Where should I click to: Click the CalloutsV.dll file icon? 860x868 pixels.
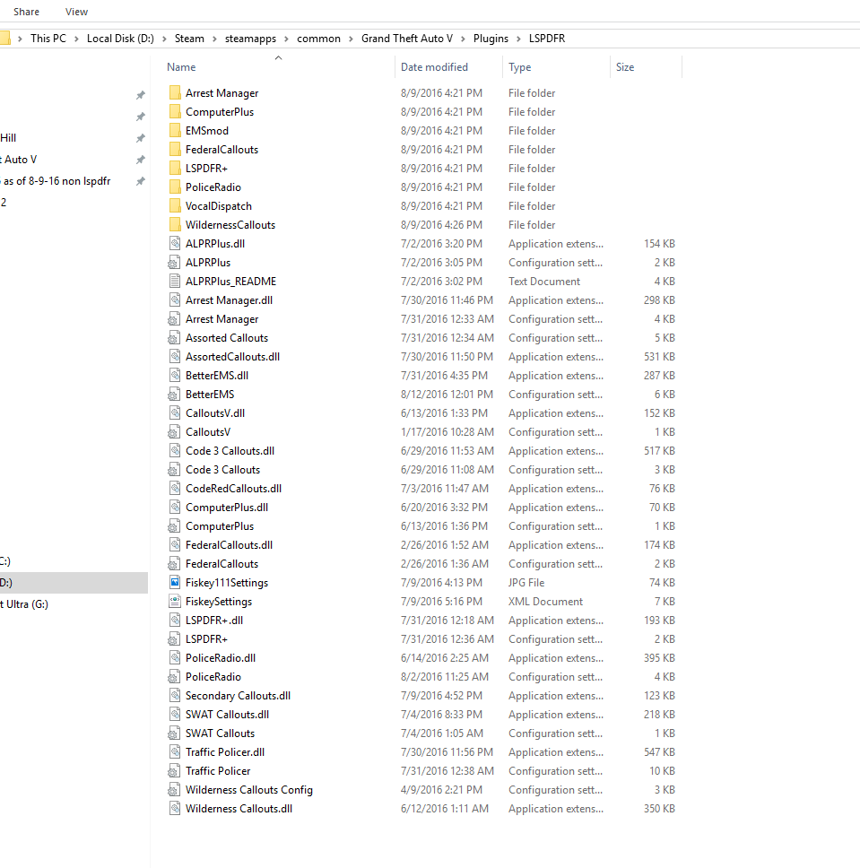click(175, 412)
